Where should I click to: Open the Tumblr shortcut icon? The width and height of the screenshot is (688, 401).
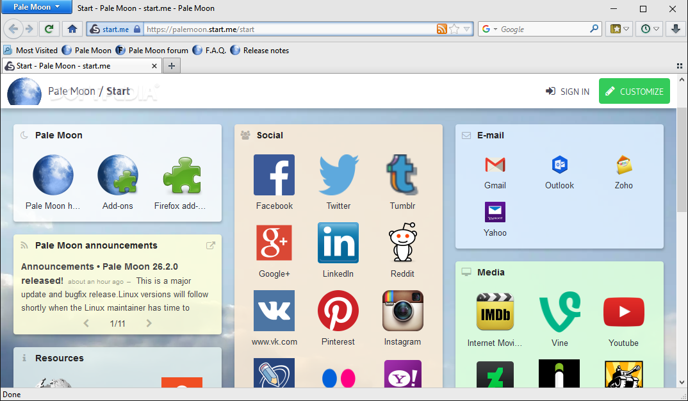pyautogui.click(x=402, y=175)
